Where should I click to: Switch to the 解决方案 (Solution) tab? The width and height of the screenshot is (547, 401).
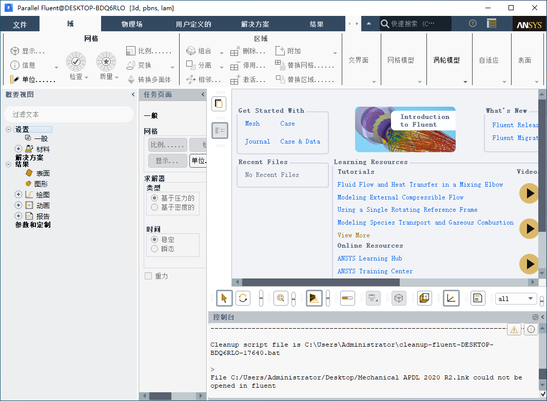coord(255,24)
